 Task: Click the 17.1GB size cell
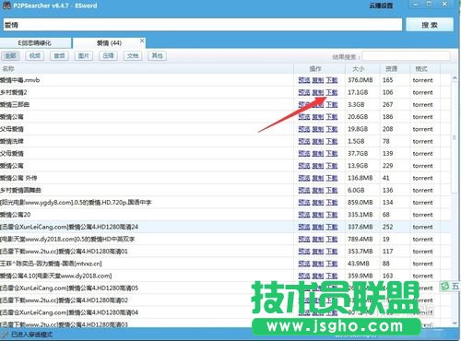(x=358, y=92)
